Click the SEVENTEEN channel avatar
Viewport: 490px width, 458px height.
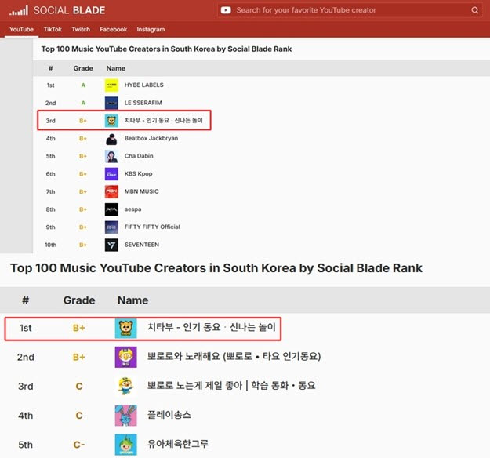pyautogui.click(x=111, y=245)
